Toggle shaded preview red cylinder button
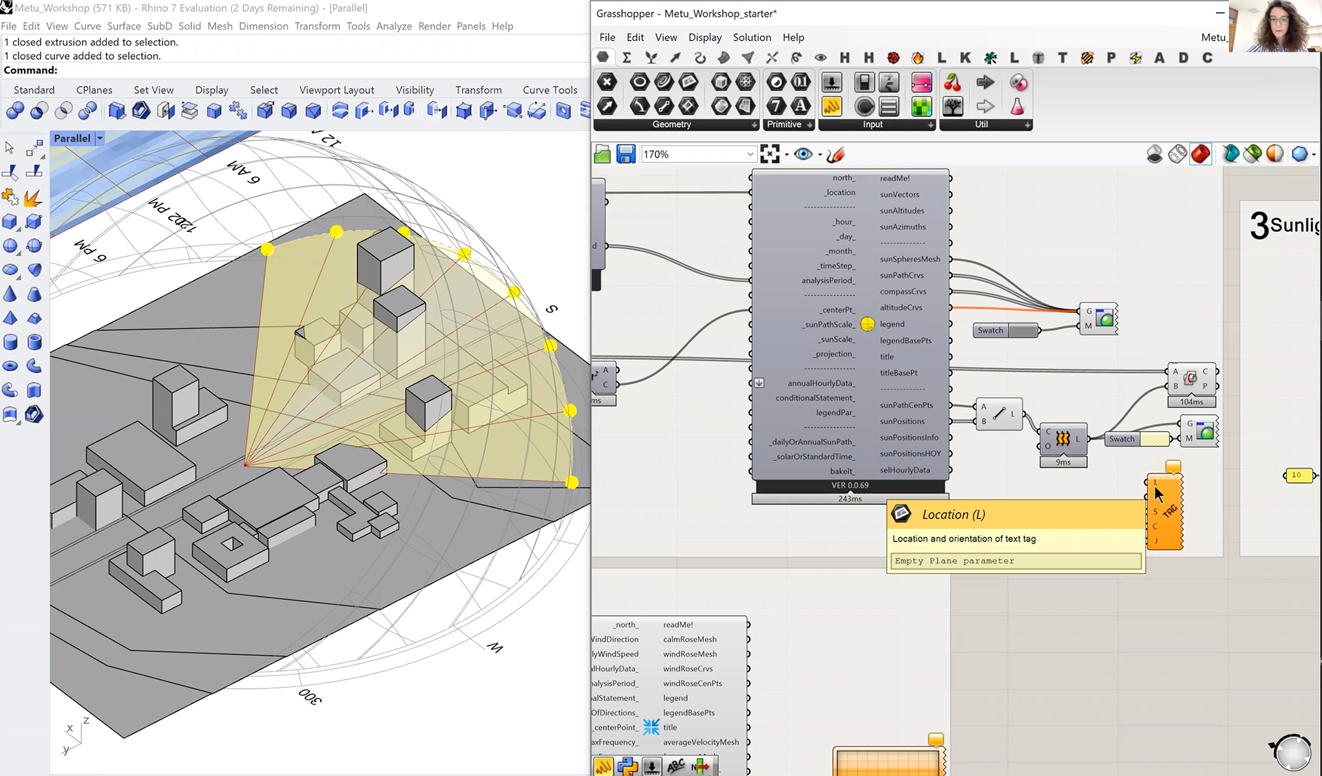The height and width of the screenshot is (776, 1322). click(1200, 154)
